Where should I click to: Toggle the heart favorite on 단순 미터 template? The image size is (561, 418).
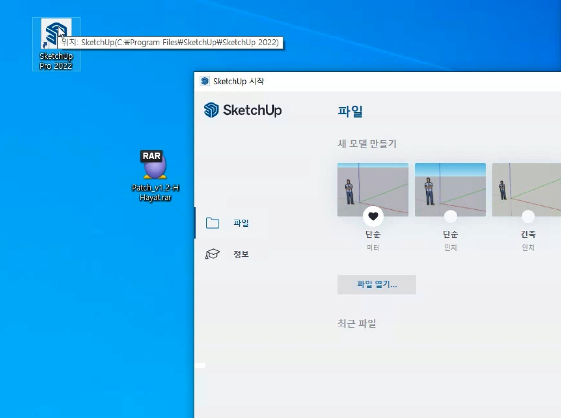click(x=373, y=217)
